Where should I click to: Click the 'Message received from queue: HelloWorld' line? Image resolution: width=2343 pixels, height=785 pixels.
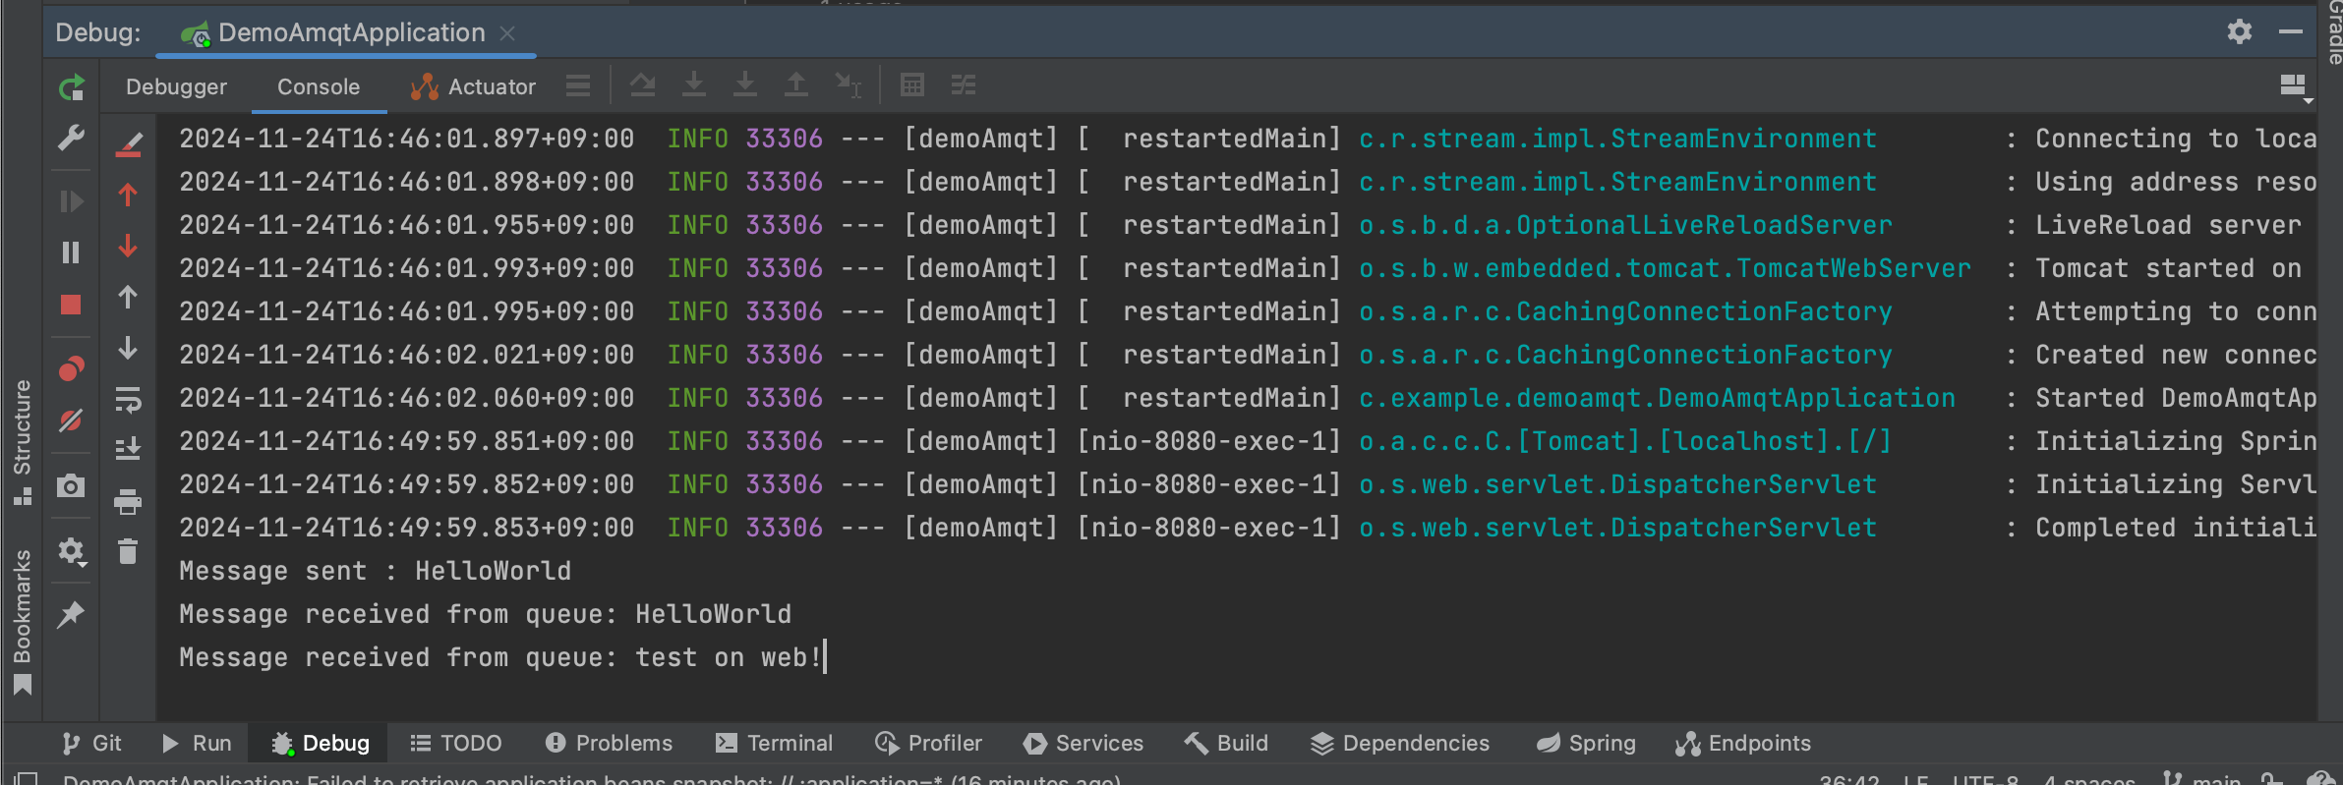pyautogui.click(x=485, y=614)
